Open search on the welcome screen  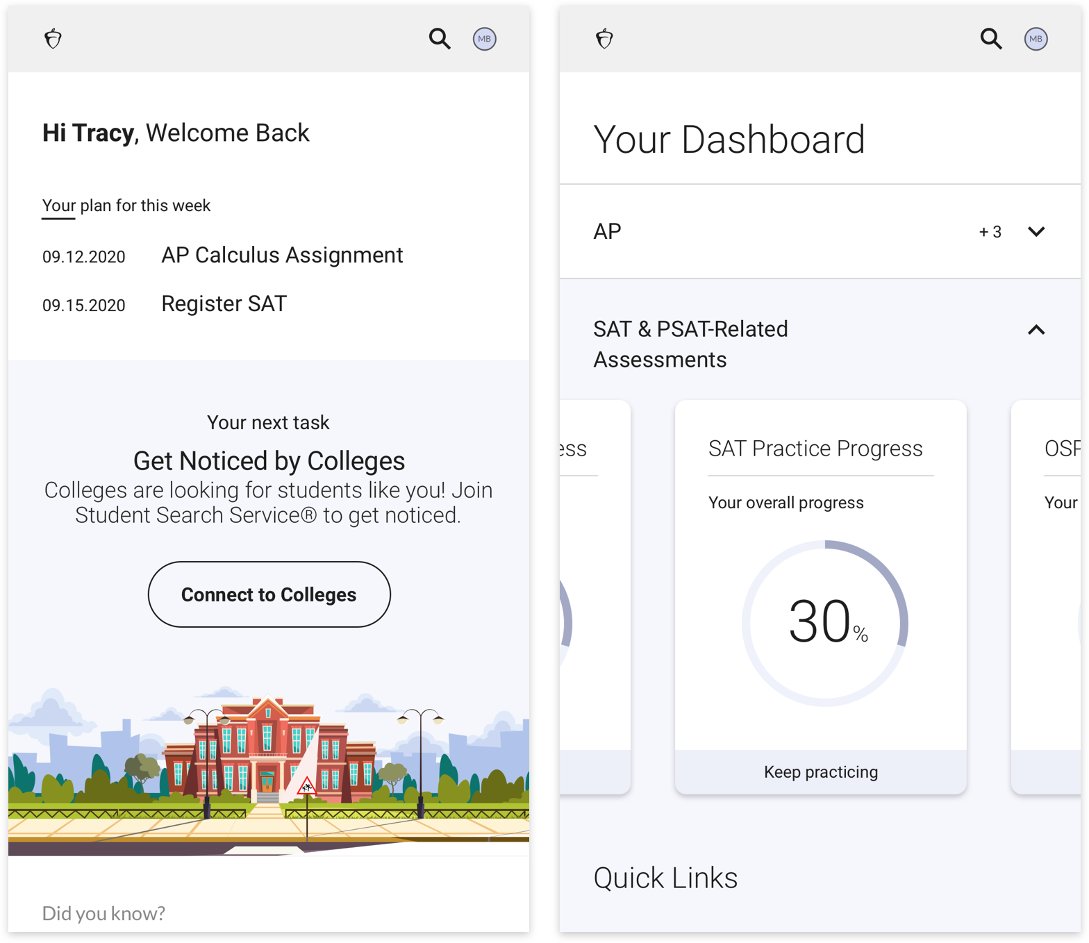point(440,39)
